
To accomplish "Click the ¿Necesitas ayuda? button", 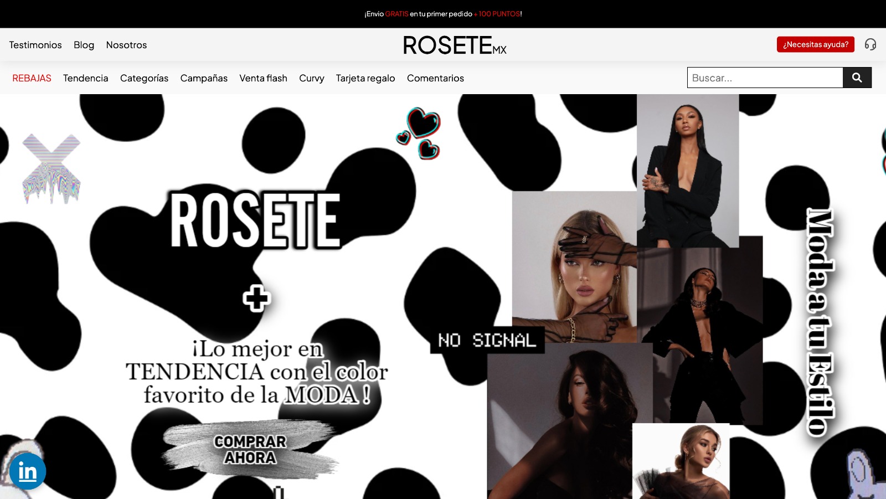I will click(816, 44).
